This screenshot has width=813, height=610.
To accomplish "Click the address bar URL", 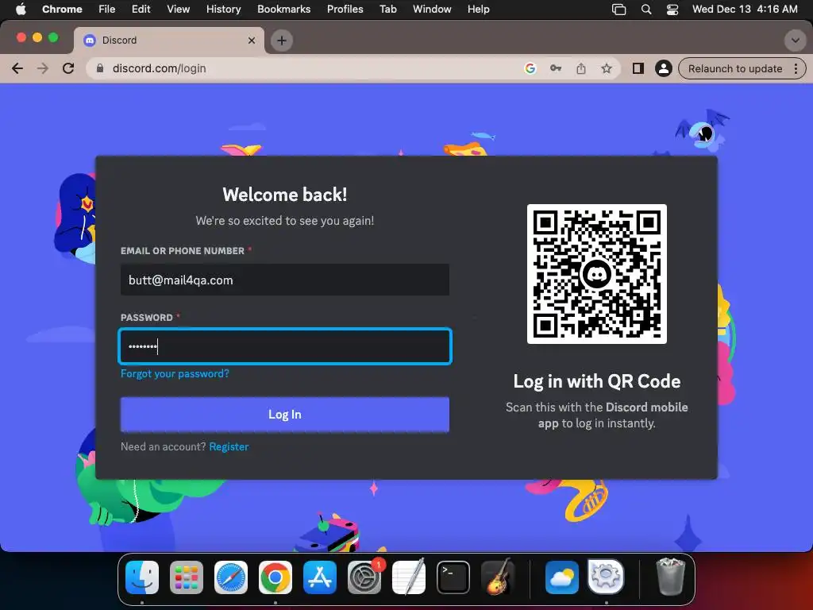I will (x=159, y=68).
